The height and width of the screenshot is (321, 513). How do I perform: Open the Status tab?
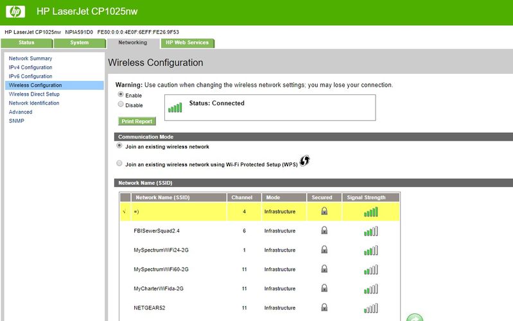[26, 43]
